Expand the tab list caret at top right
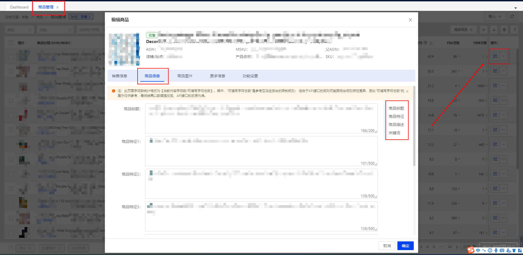The height and width of the screenshot is (255, 523). tap(515, 8)
